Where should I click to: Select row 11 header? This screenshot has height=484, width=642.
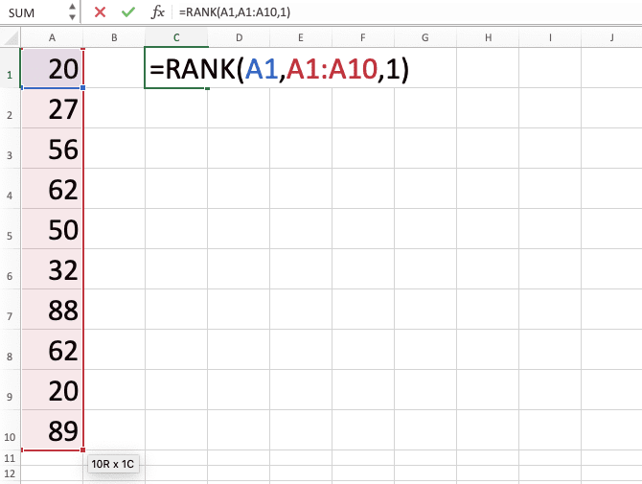pos(10,458)
